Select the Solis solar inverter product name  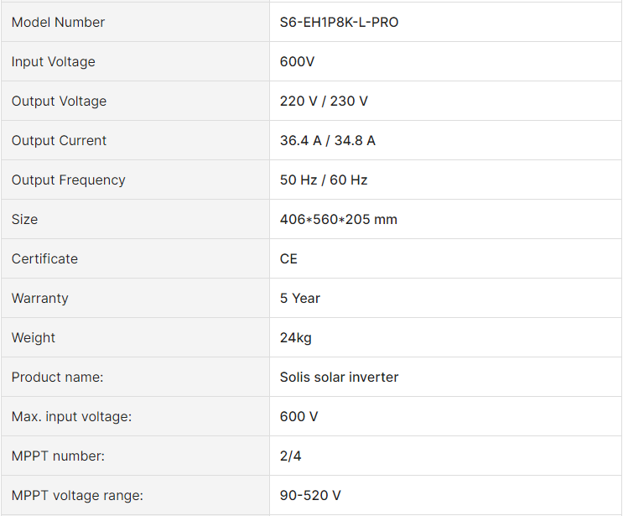pos(339,377)
